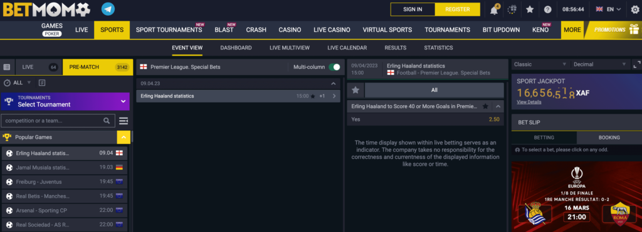This screenshot has width=642, height=232.
Task: Open the EN language dropdown
Action: tap(608, 9)
